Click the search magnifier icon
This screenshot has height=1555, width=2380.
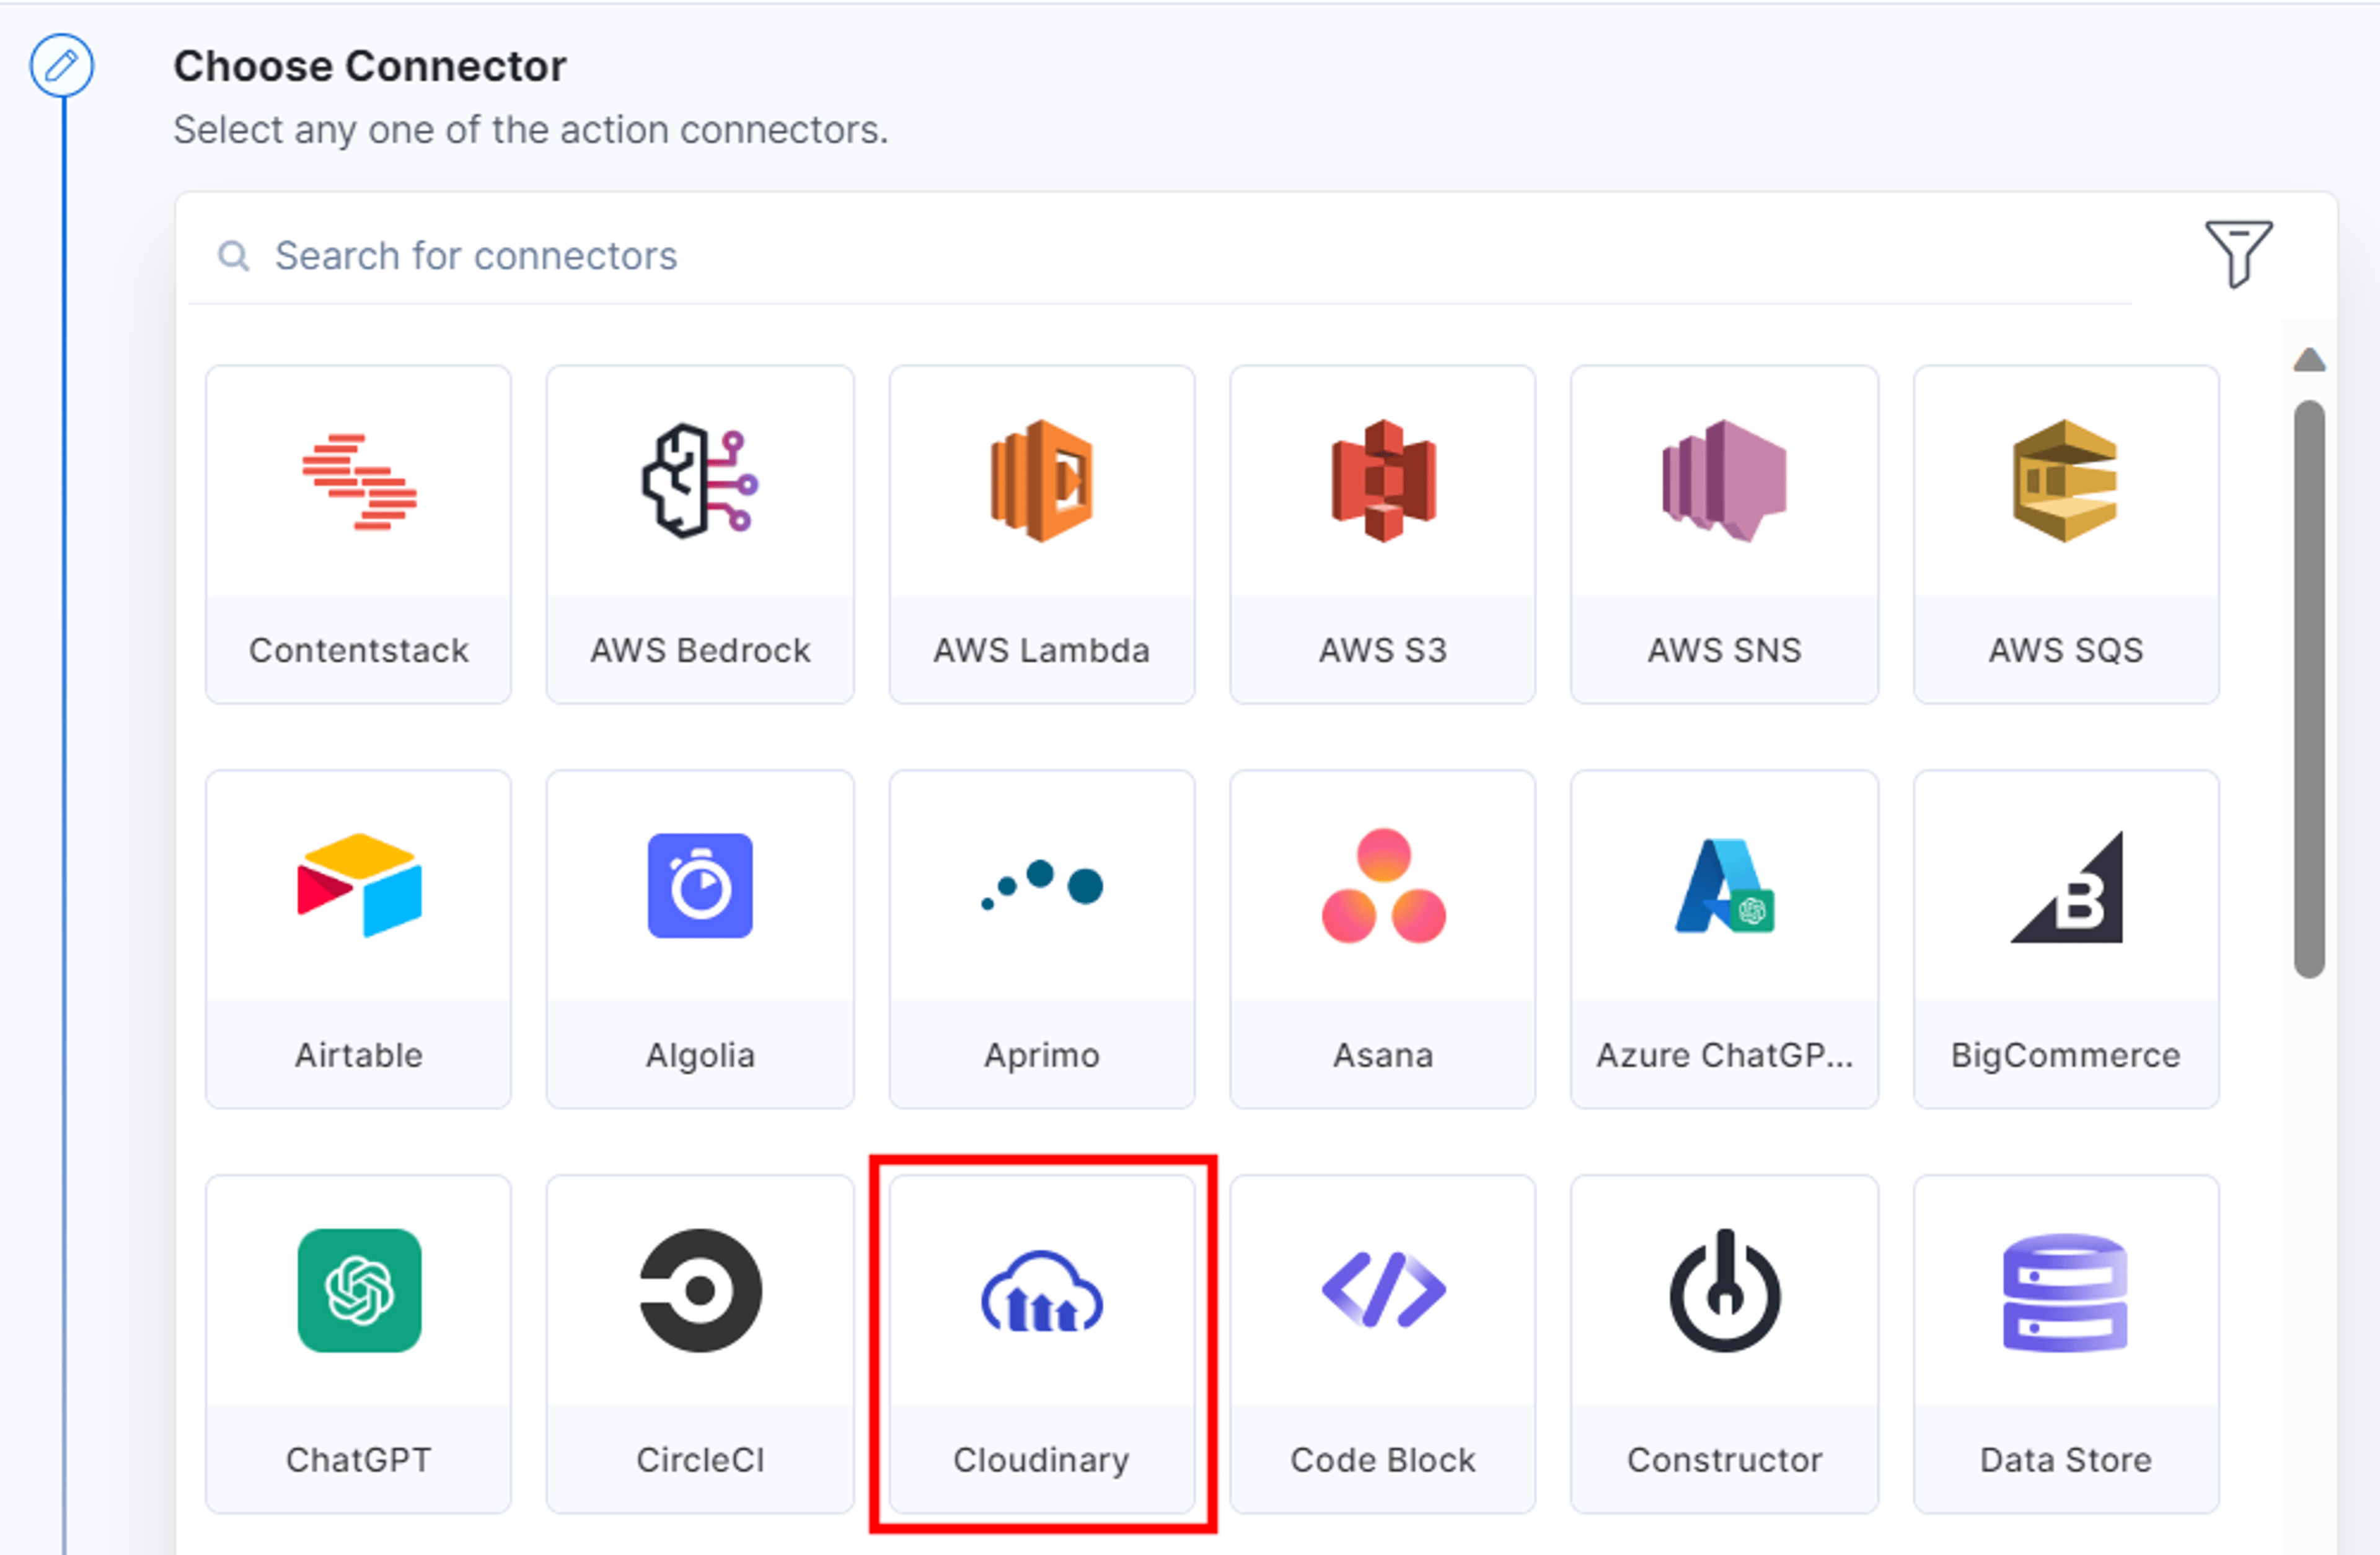(x=233, y=256)
